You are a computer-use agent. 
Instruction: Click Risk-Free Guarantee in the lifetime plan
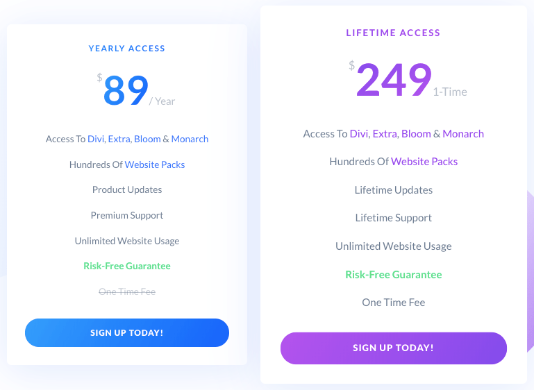[394, 275]
